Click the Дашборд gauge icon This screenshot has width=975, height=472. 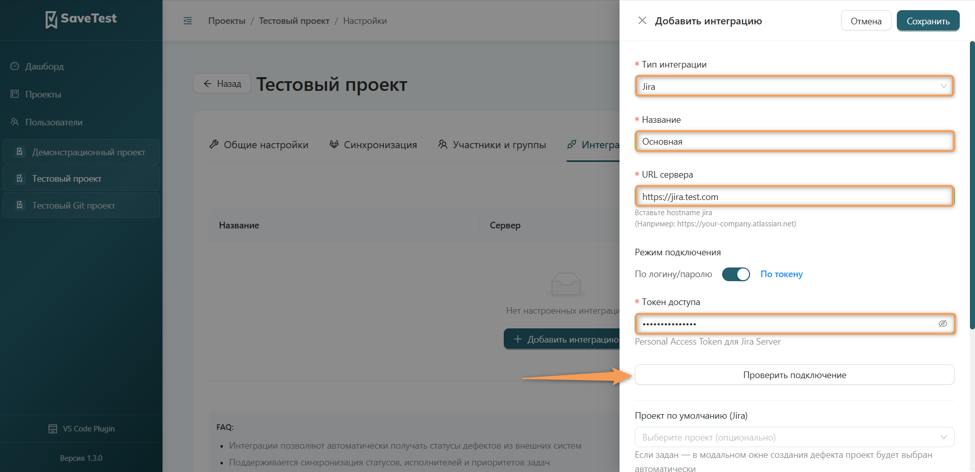pos(15,66)
